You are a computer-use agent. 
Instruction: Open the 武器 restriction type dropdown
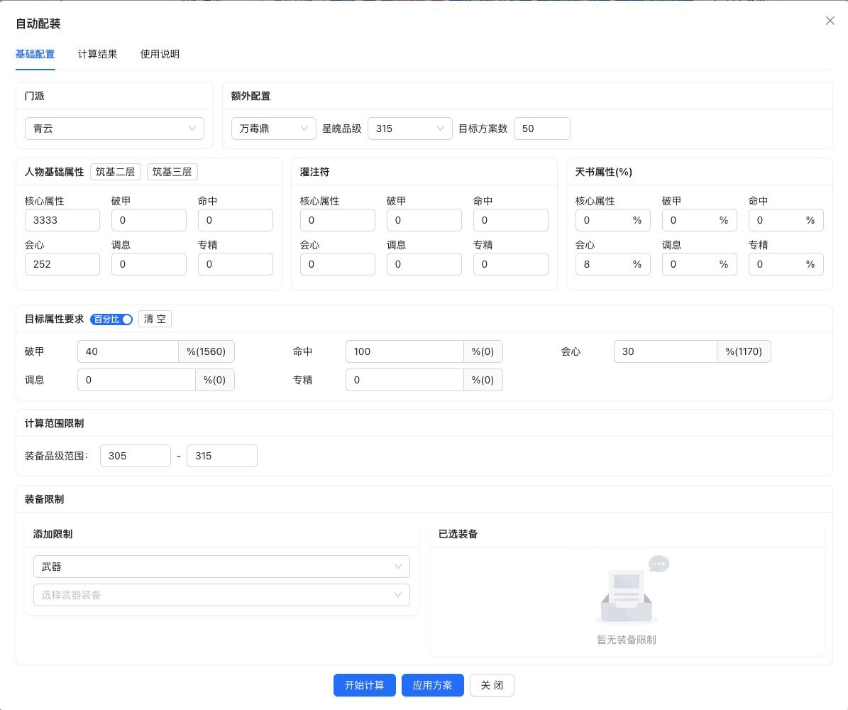[221, 567]
